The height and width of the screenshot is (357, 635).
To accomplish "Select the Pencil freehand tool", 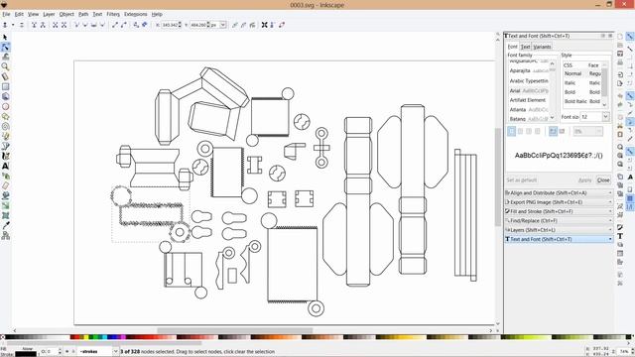I will pyautogui.click(x=5, y=136).
